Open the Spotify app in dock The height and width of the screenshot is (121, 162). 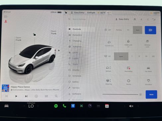click(56, 106)
